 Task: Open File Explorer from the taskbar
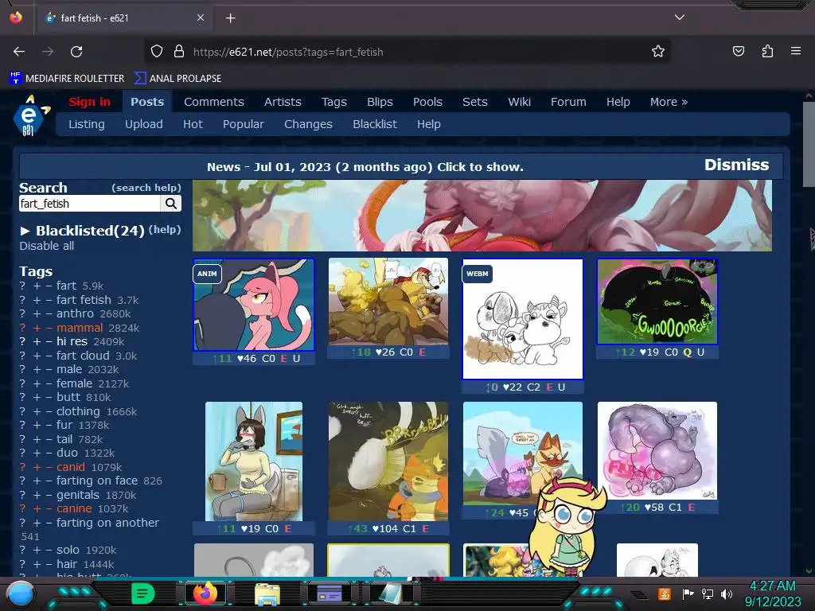click(267, 595)
